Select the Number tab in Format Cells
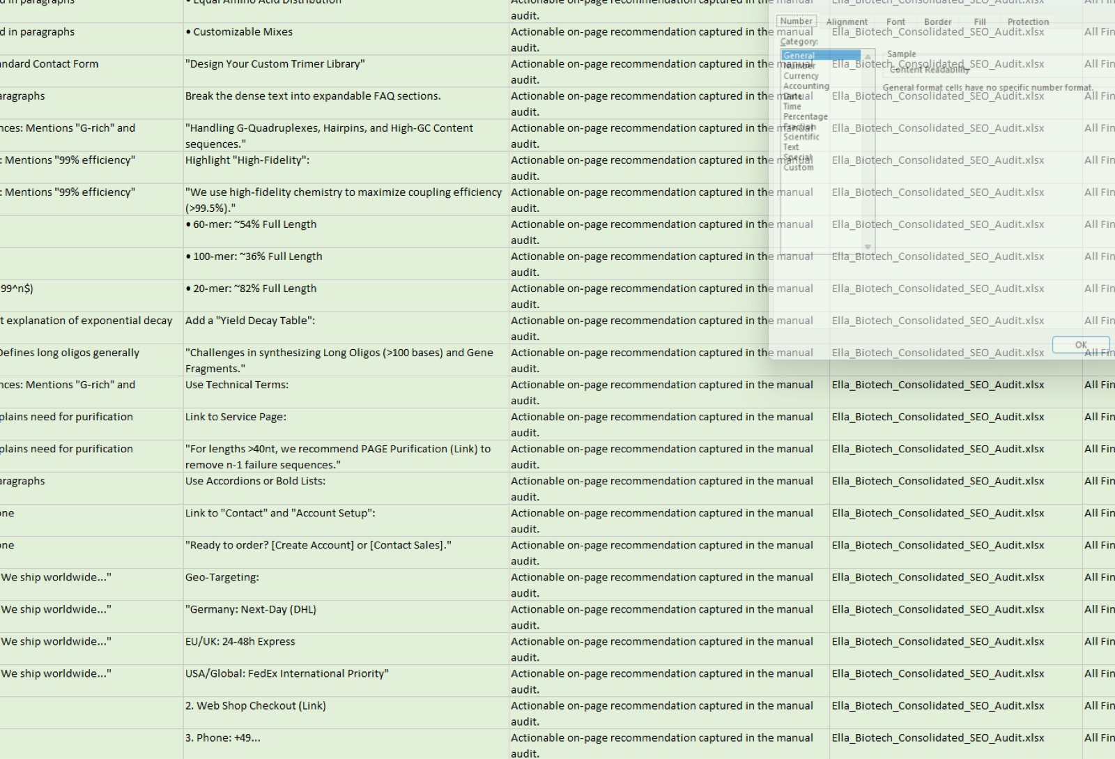The image size is (1115, 759). [x=797, y=22]
